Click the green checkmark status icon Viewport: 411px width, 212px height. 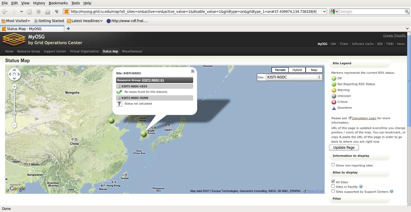(119, 92)
